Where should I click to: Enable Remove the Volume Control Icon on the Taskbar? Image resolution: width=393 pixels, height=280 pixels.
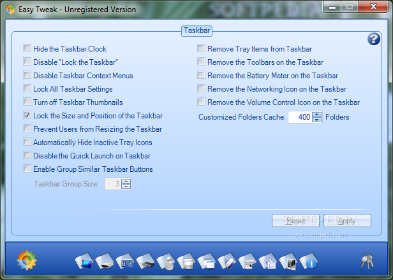[x=201, y=102]
